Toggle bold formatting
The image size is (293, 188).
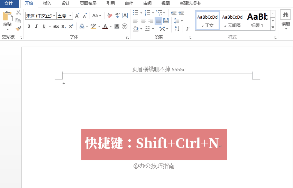click(x=29, y=26)
